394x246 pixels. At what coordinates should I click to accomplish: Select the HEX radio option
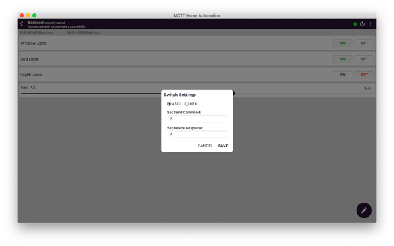[187, 104]
